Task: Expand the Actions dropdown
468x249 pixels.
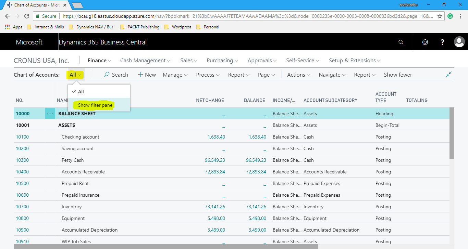Action: click(x=298, y=75)
